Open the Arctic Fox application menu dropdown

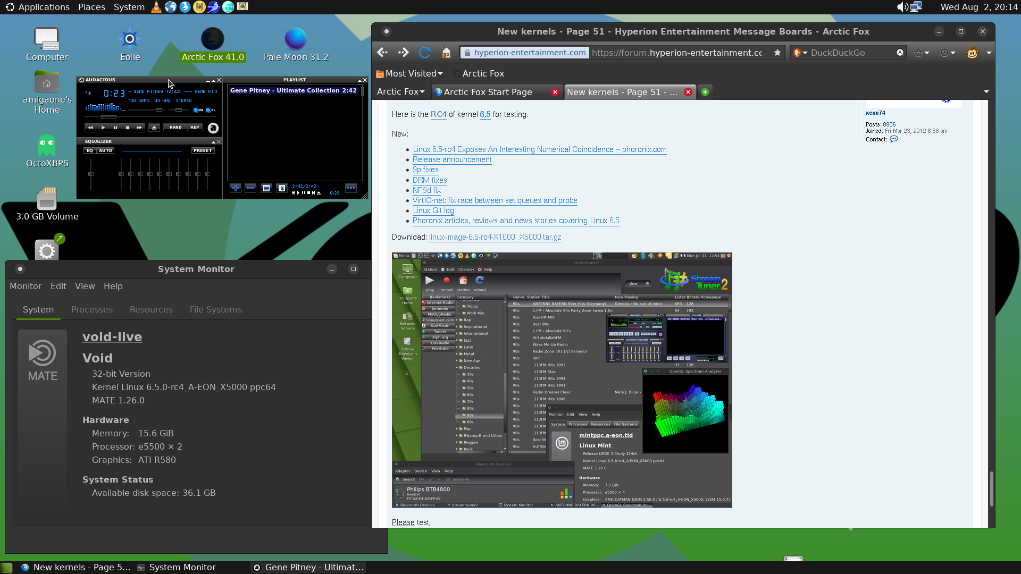click(x=401, y=92)
